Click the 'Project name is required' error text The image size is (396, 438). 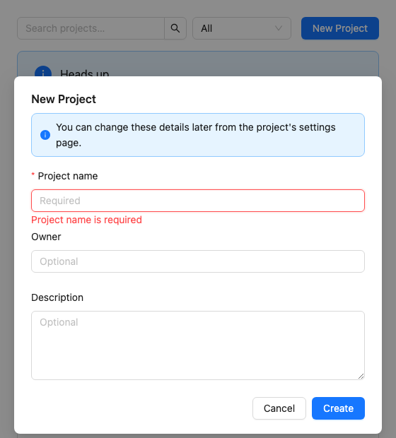[x=86, y=220]
